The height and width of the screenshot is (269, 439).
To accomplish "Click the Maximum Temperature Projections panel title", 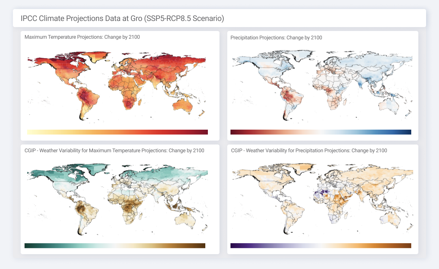I will coord(82,37).
